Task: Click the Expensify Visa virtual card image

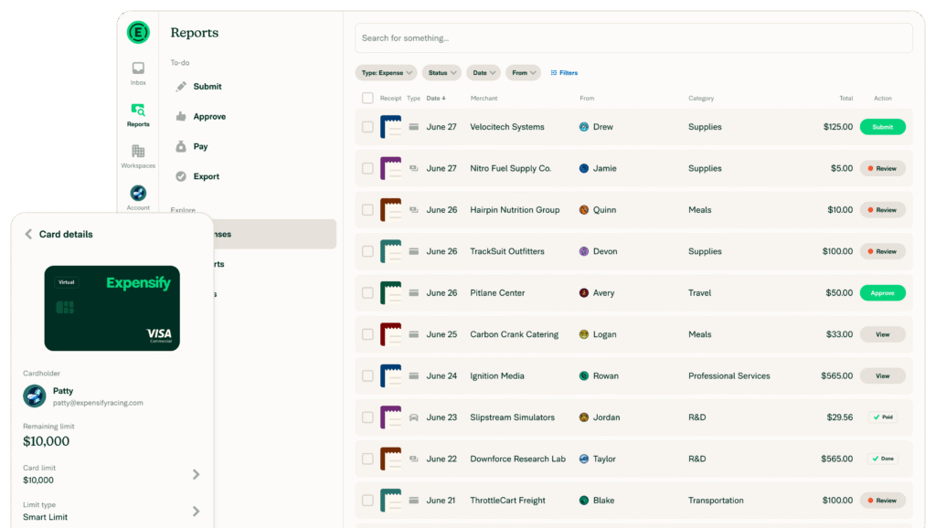Action: (x=112, y=308)
